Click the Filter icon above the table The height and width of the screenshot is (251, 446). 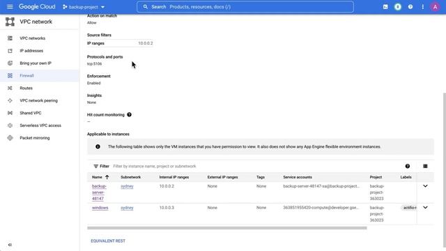click(96, 166)
